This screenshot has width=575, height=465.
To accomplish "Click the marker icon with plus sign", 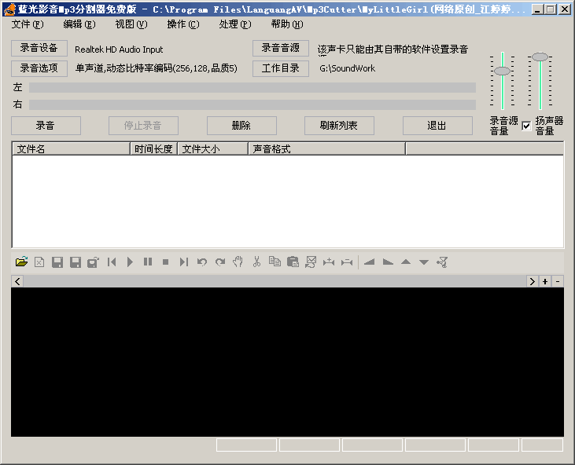I will coord(329,262).
